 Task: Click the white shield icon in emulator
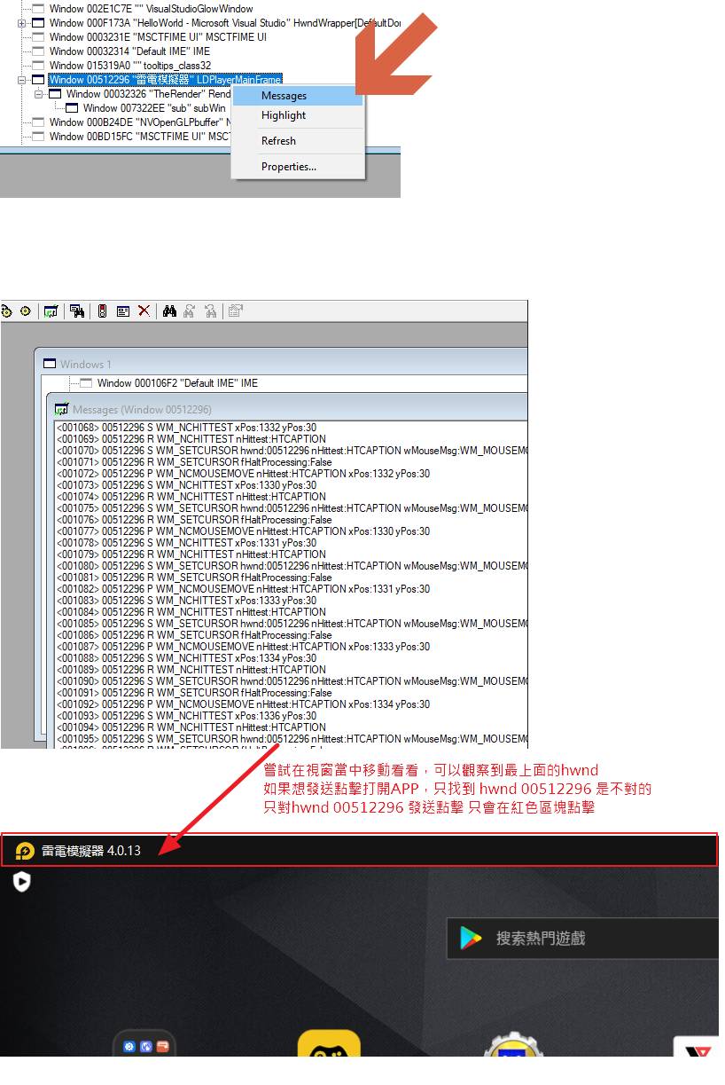(22, 881)
